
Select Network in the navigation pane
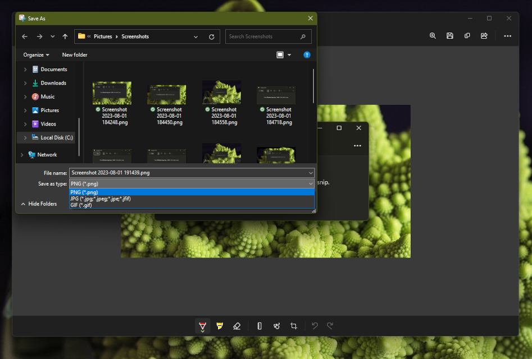(47, 155)
